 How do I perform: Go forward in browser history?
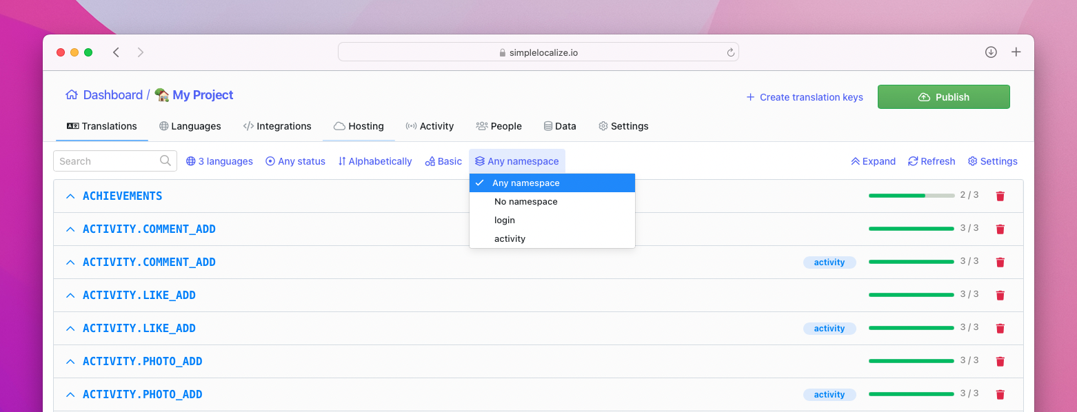tap(141, 52)
